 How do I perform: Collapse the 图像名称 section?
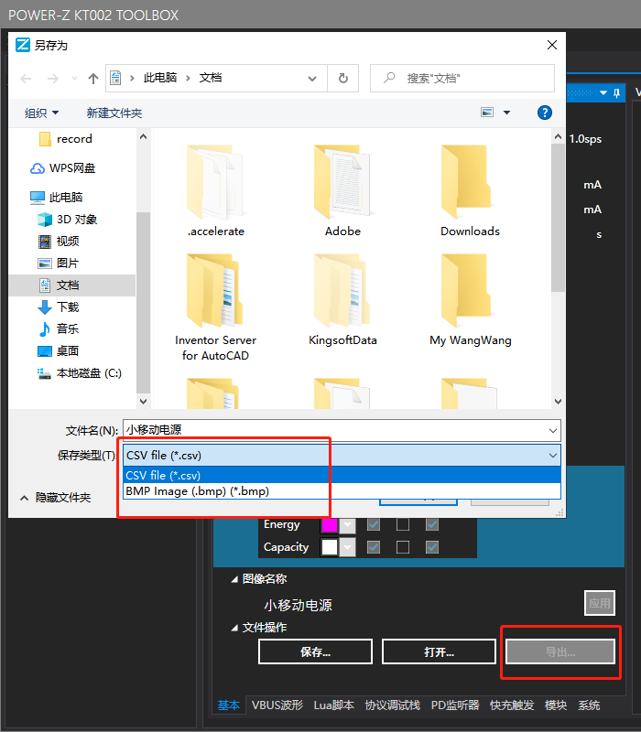pyautogui.click(x=234, y=579)
